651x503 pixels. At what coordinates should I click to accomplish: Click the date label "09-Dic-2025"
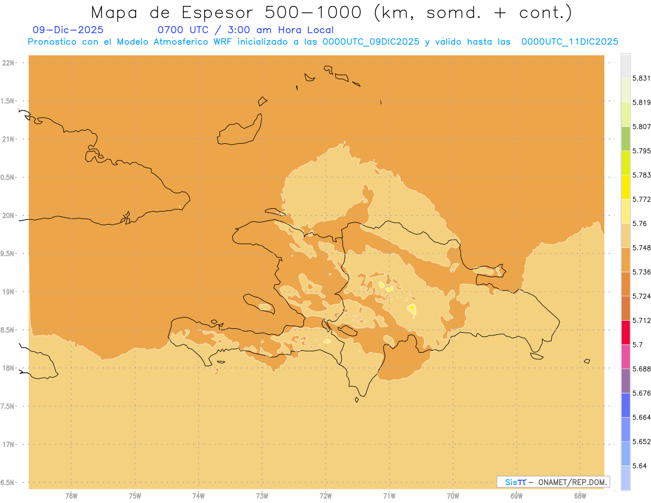(68, 30)
